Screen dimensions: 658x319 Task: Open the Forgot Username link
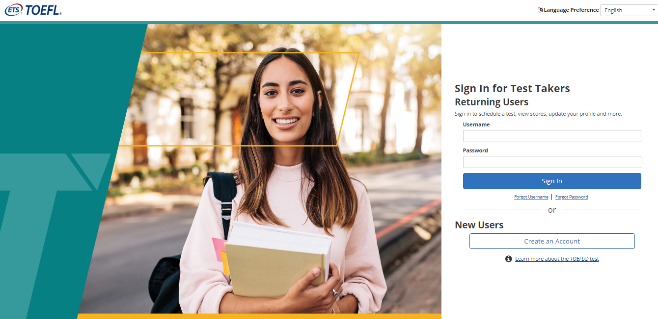coord(531,197)
